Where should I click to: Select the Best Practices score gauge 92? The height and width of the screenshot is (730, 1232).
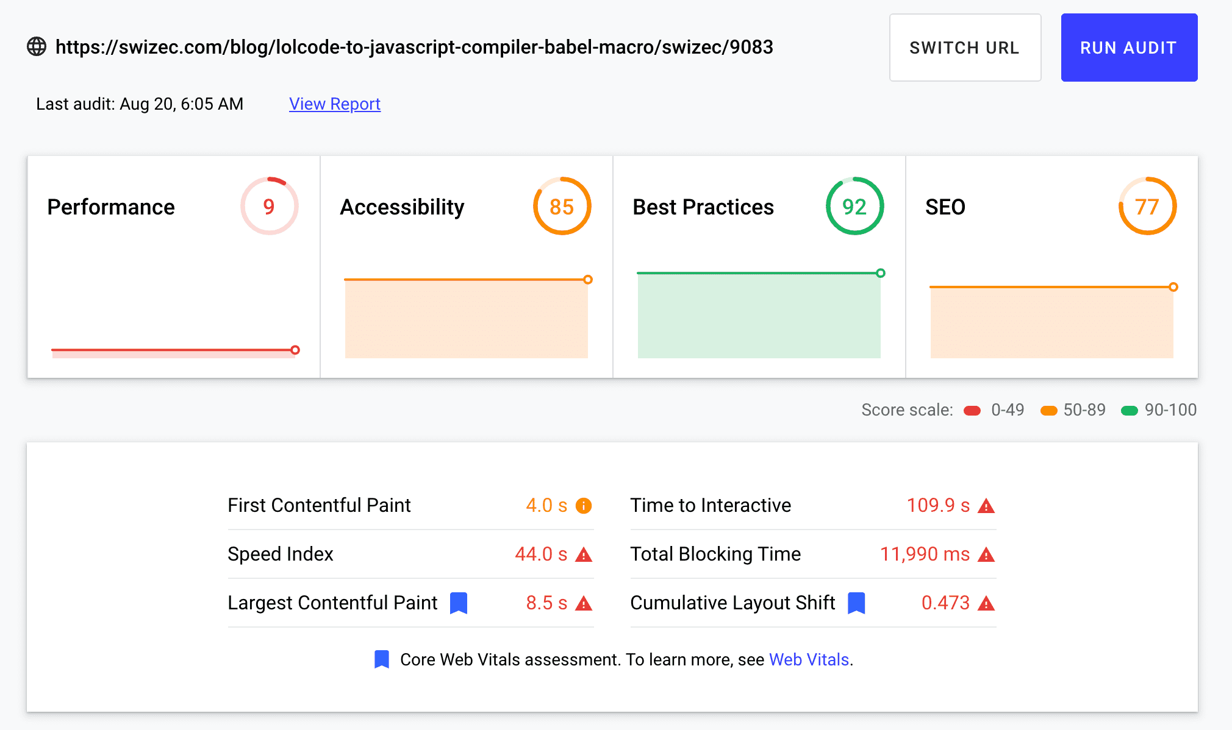click(854, 207)
